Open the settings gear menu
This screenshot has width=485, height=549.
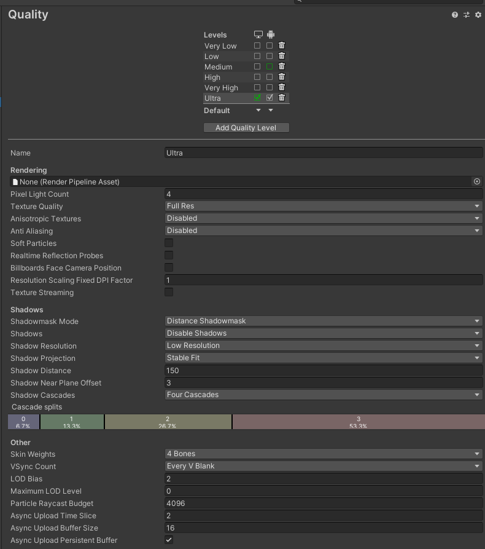pos(478,15)
